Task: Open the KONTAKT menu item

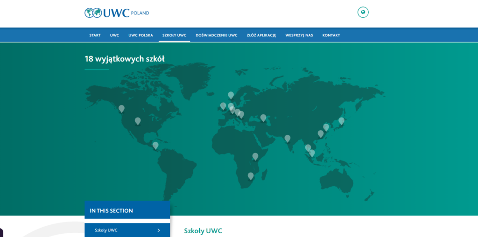Action: coord(331,35)
